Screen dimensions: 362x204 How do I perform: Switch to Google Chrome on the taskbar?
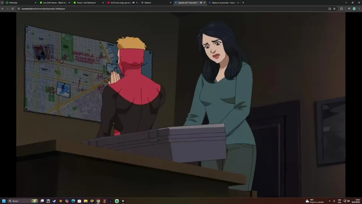(98, 201)
